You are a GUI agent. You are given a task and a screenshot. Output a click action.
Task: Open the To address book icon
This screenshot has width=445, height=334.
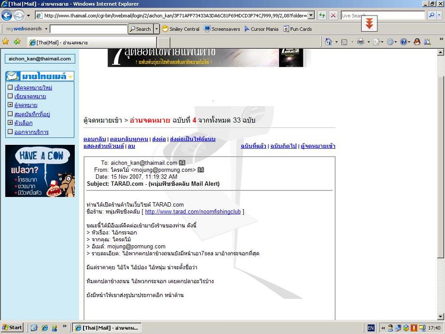(x=182, y=163)
